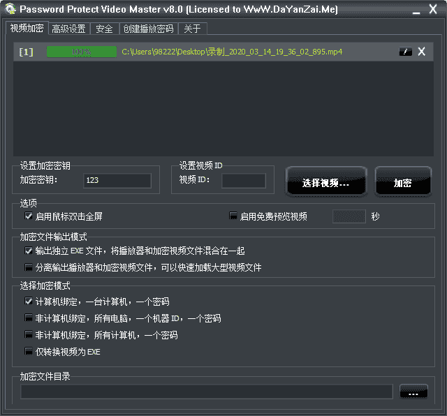Click the 加密 button
Screen dimensions: 447x416
[403, 181]
